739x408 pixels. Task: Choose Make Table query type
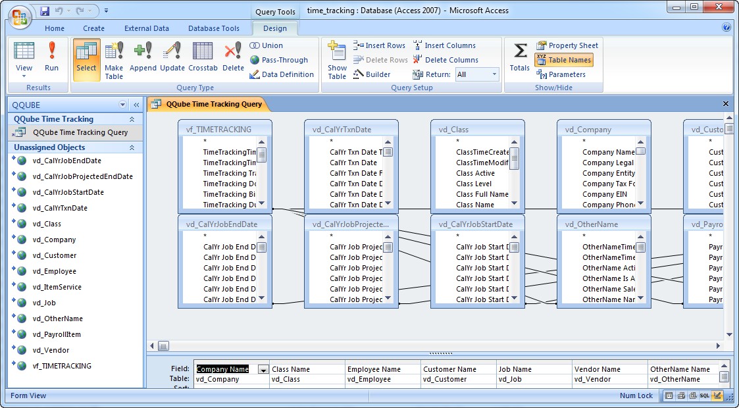pyautogui.click(x=114, y=59)
